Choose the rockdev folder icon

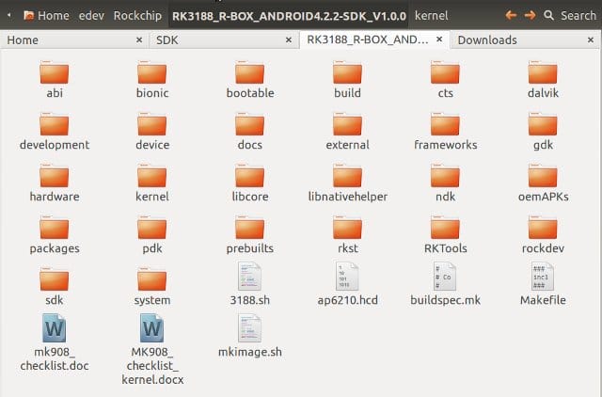[x=543, y=228]
